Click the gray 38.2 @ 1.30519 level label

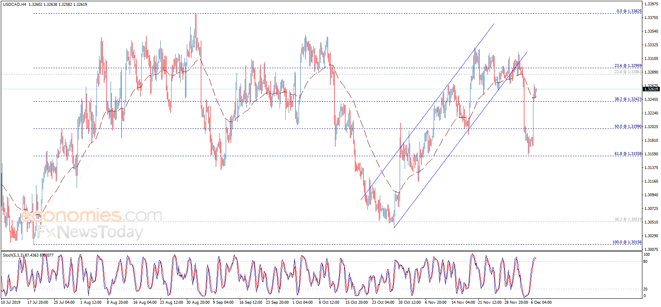628,219
